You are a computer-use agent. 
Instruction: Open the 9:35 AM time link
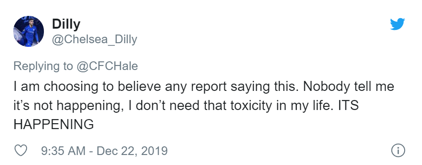(63, 151)
